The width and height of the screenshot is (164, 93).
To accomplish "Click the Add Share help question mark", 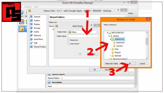I will [x=91, y=25].
